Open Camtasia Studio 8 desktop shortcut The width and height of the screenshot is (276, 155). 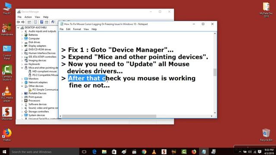7,73
